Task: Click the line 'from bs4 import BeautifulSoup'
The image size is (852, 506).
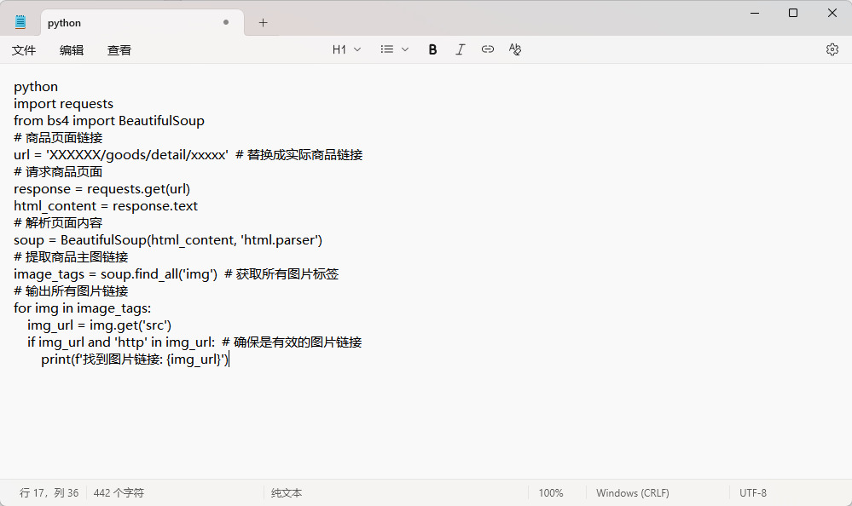Action: [x=109, y=120]
